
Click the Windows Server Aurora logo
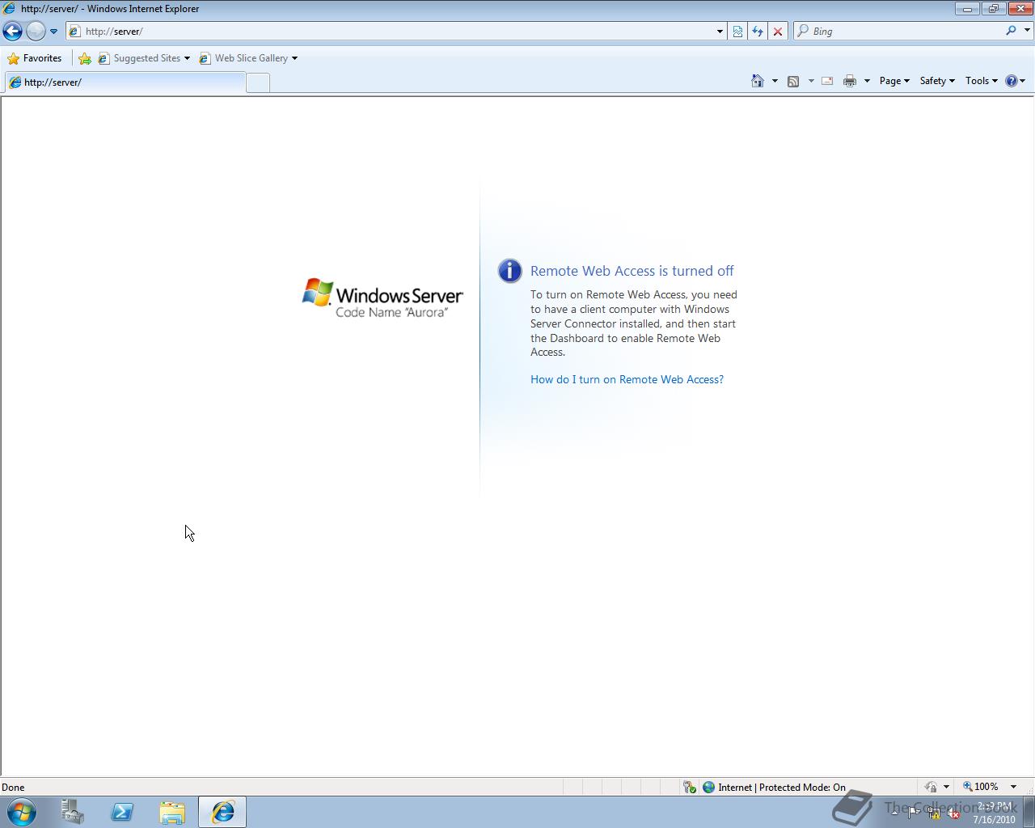[x=382, y=298]
